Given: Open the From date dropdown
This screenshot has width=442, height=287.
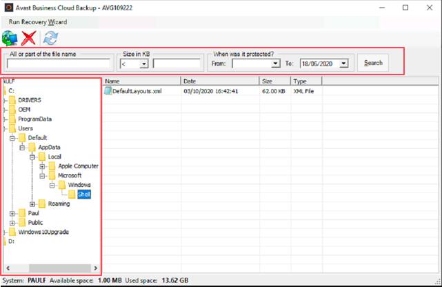Looking at the screenshot, I should coord(274,63).
